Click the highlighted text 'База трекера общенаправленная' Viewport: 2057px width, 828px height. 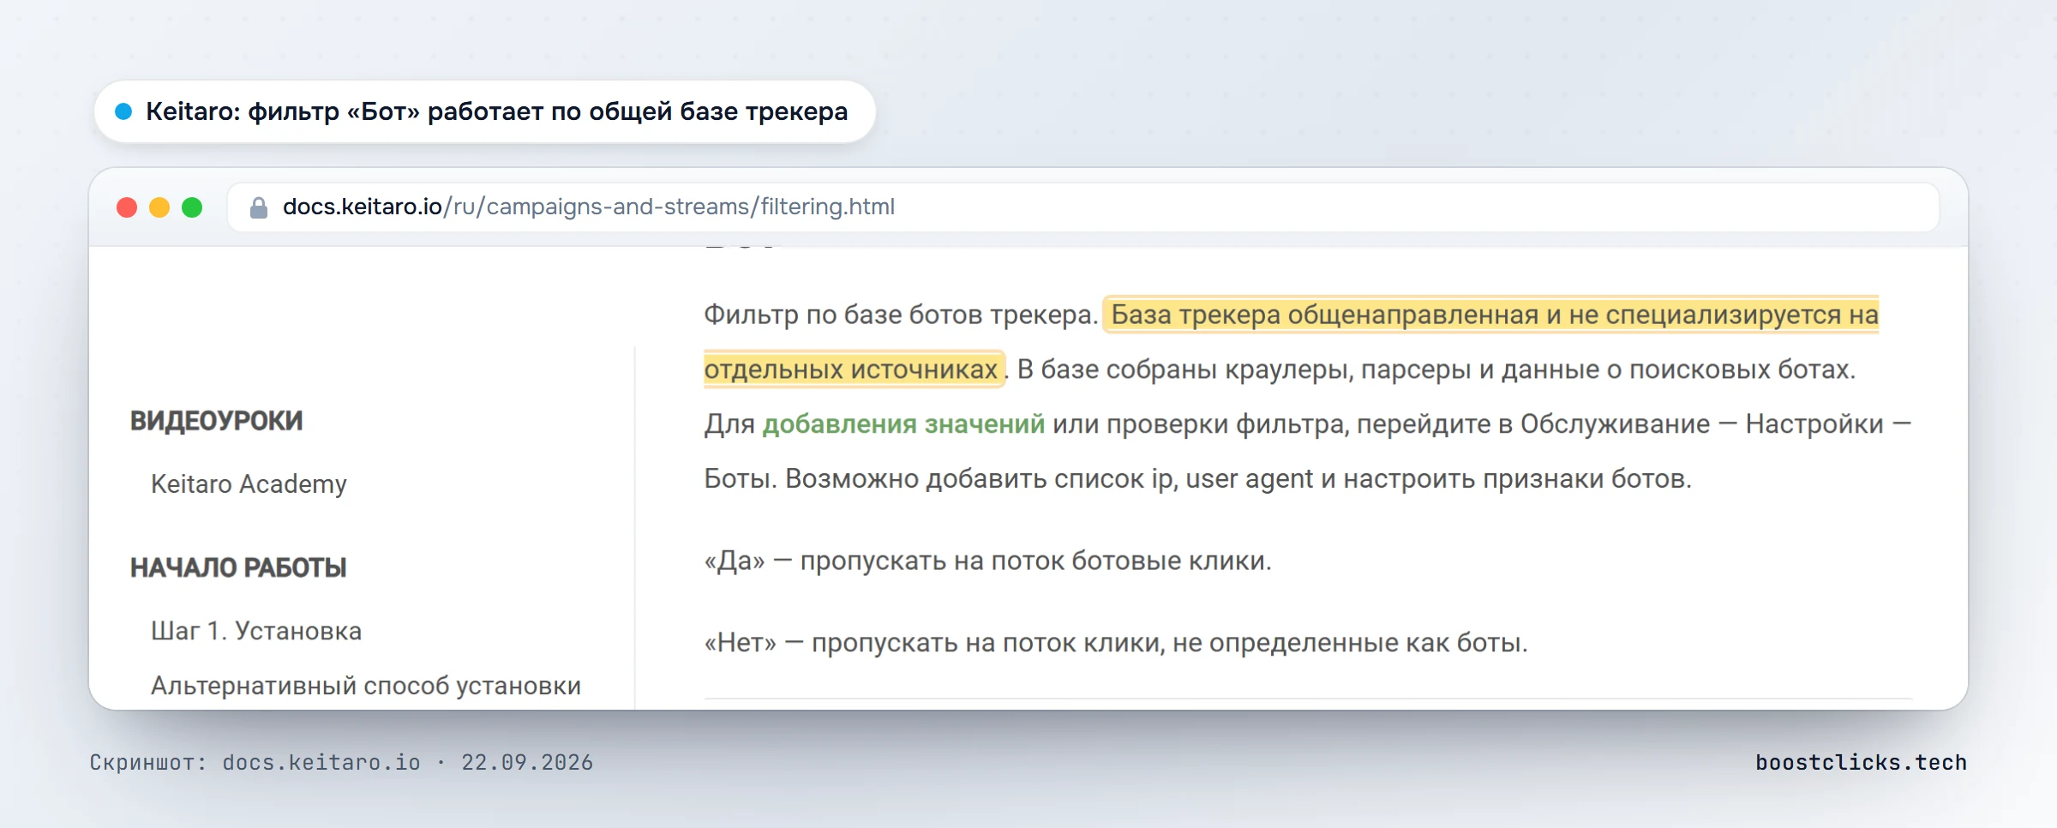(1325, 315)
